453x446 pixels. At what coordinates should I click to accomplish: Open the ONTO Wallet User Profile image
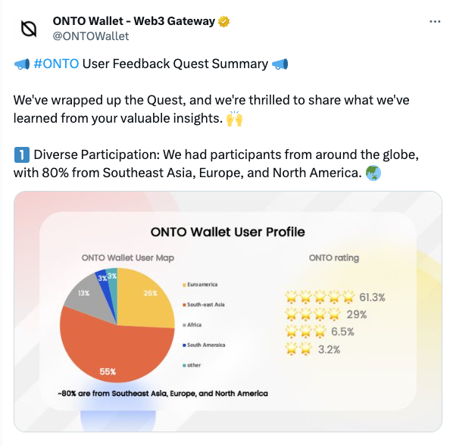pos(228,311)
